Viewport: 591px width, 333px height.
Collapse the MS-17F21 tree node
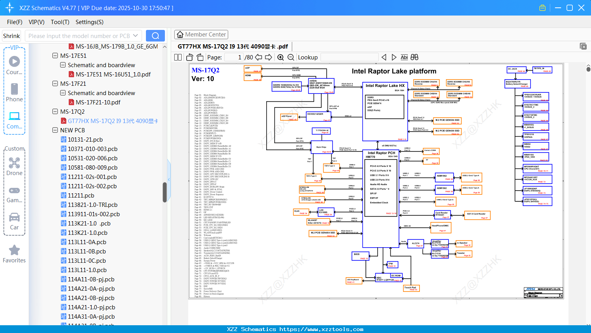(x=55, y=84)
